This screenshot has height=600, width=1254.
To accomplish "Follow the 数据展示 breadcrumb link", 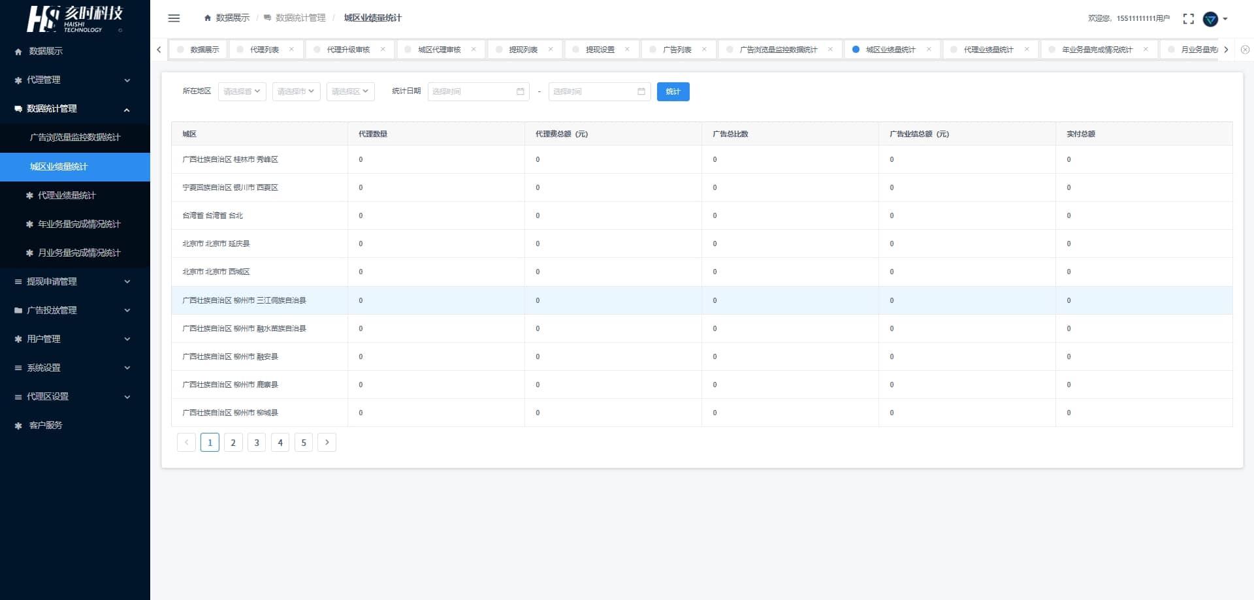I will pos(227,18).
